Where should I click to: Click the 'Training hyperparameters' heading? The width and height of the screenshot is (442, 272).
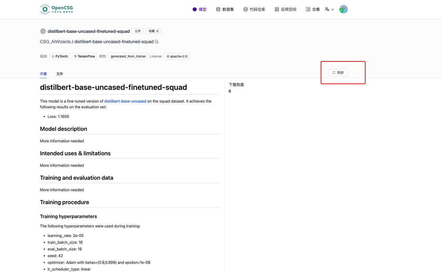point(68,216)
